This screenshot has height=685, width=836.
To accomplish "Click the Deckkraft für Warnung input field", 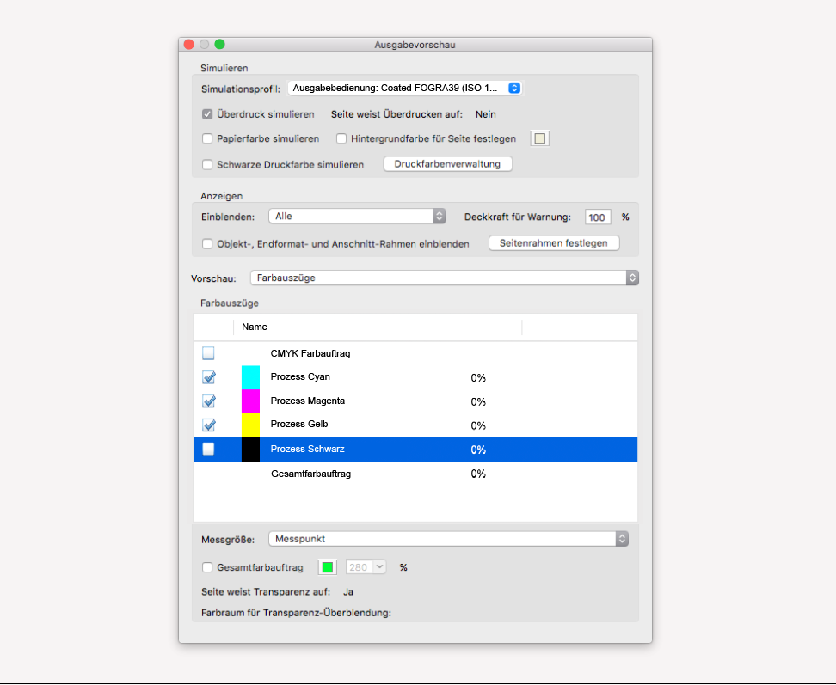I will point(598,217).
